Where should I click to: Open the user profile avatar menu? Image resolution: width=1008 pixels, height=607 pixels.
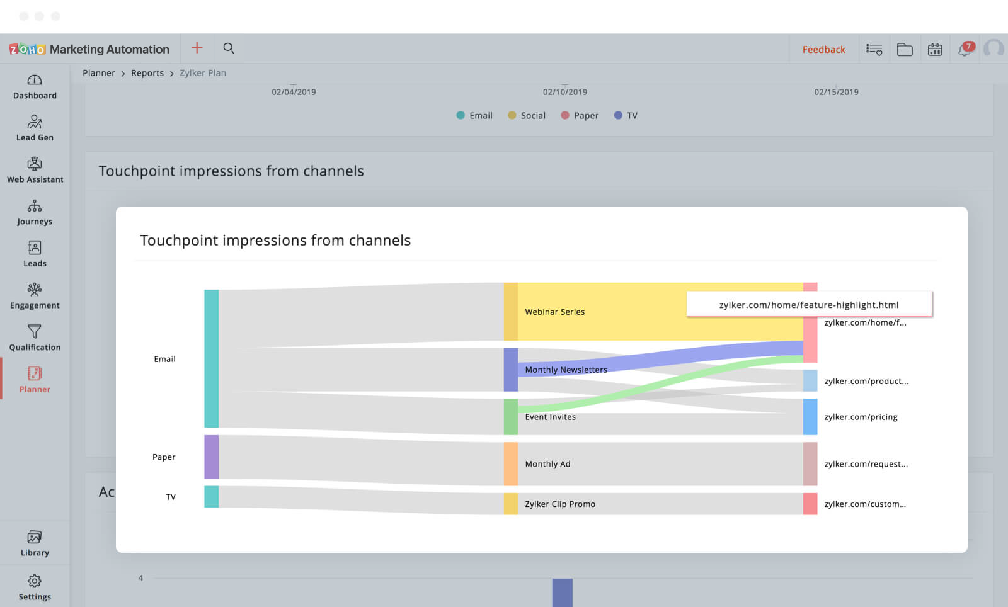tap(994, 48)
